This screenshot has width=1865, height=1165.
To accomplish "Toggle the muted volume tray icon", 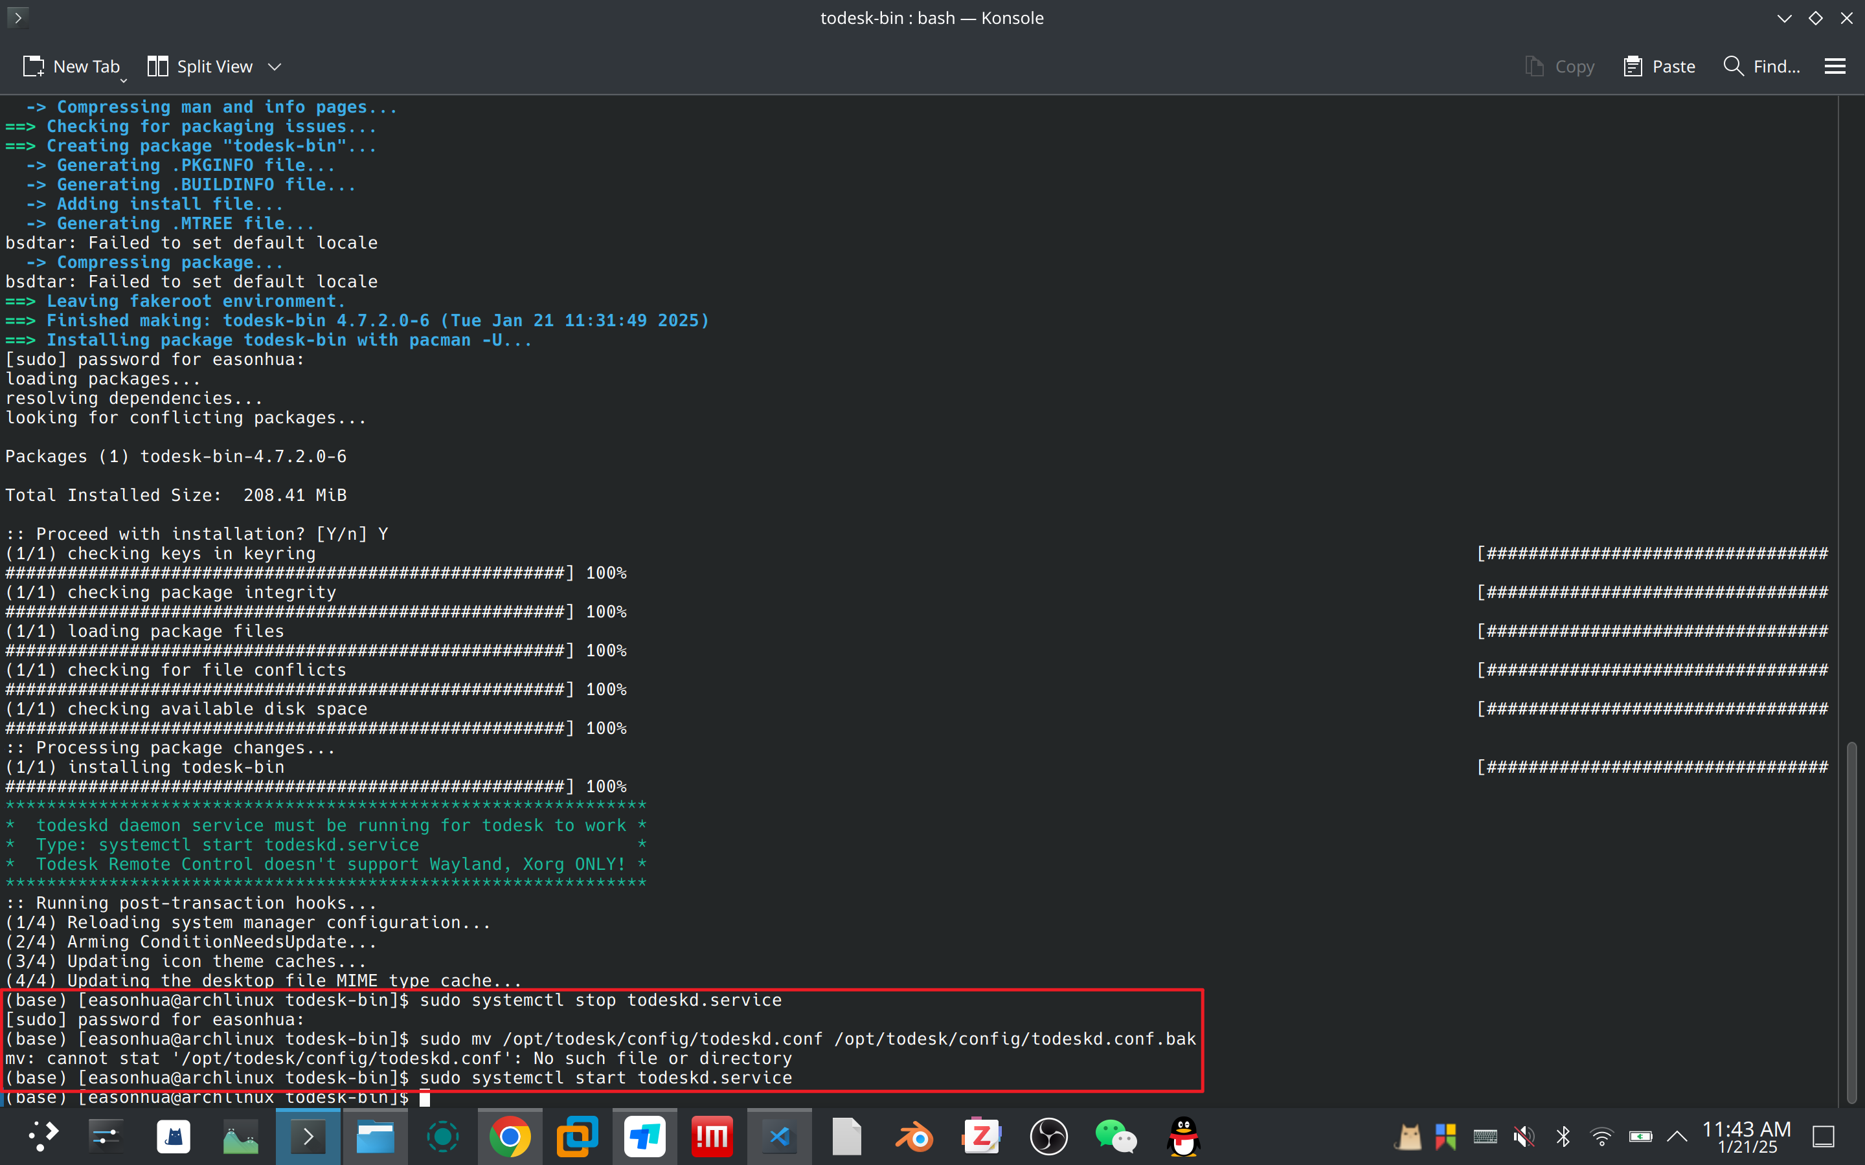I will point(1524,1137).
